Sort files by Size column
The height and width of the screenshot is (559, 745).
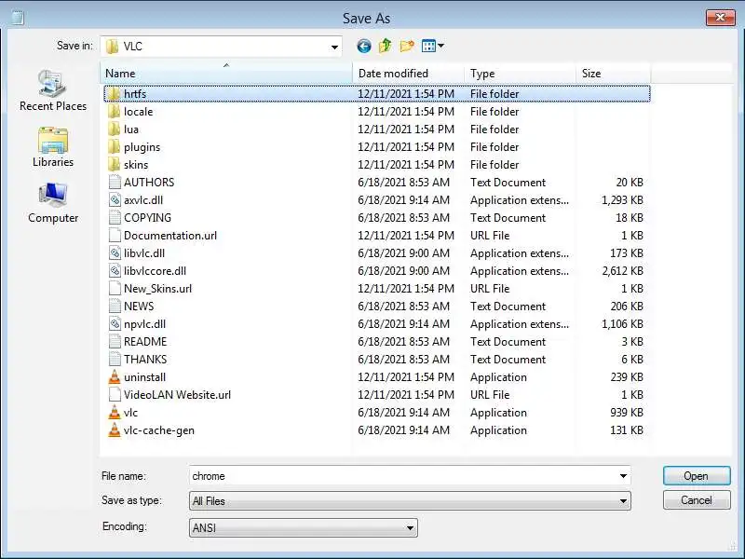pos(614,74)
